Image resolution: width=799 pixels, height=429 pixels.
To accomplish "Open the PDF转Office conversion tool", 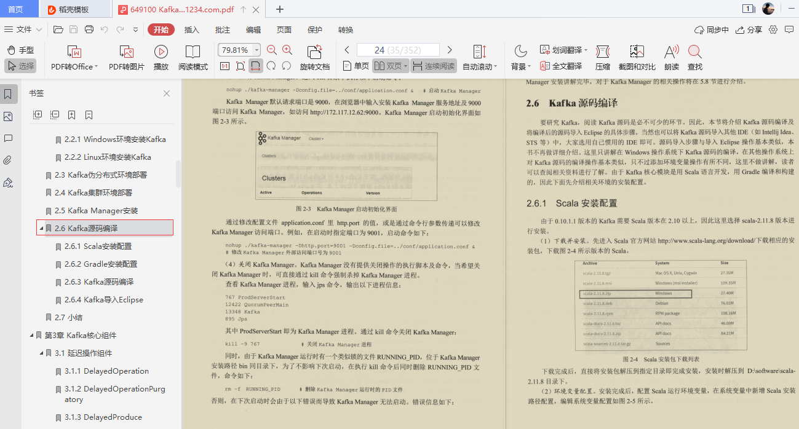I will tap(72, 57).
